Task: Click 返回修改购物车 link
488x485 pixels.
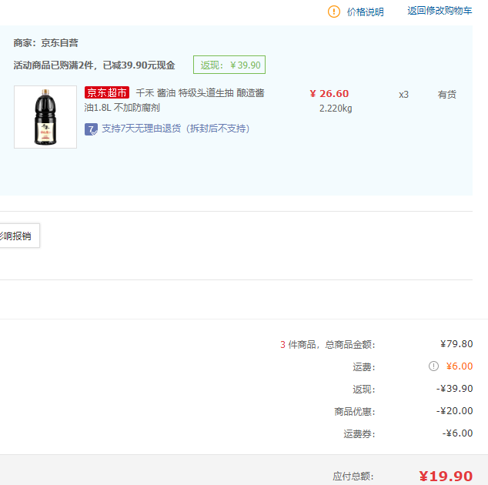Action: coord(440,11)
